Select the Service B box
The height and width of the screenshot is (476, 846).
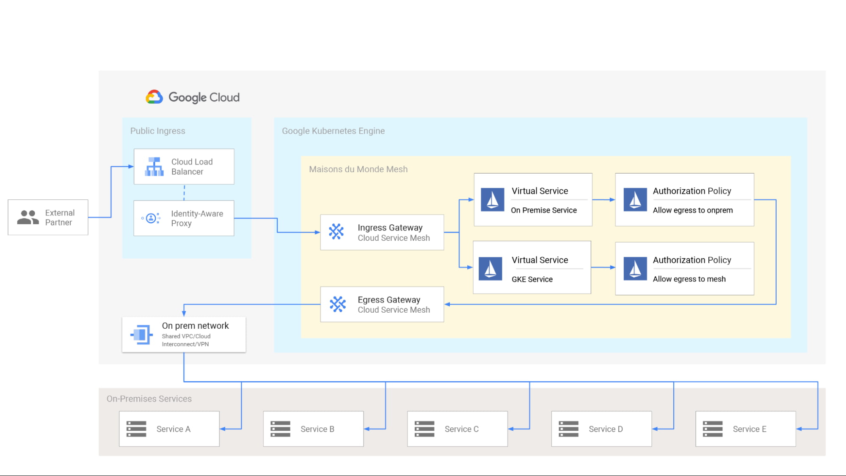click(313, 429)
